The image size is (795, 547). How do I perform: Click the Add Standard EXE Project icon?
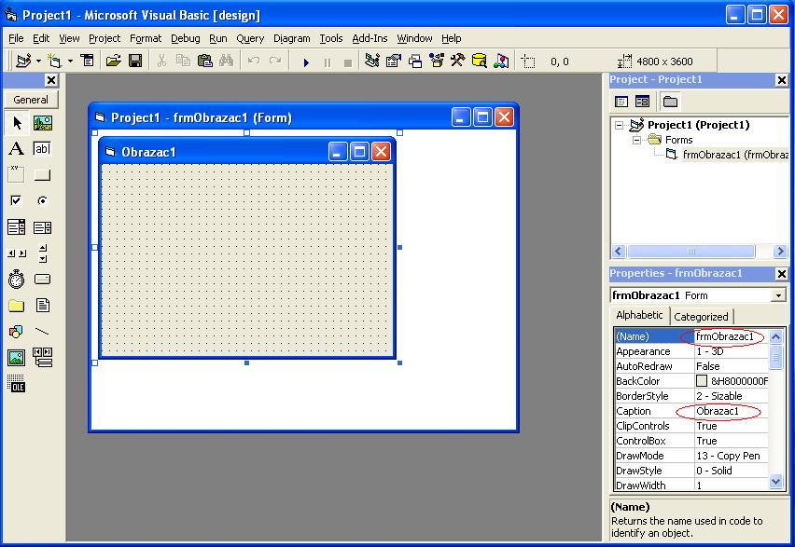pos(23,62)
